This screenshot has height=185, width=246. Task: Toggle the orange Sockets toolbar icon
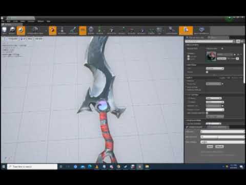pyautogui.click(x=53, y=30)
